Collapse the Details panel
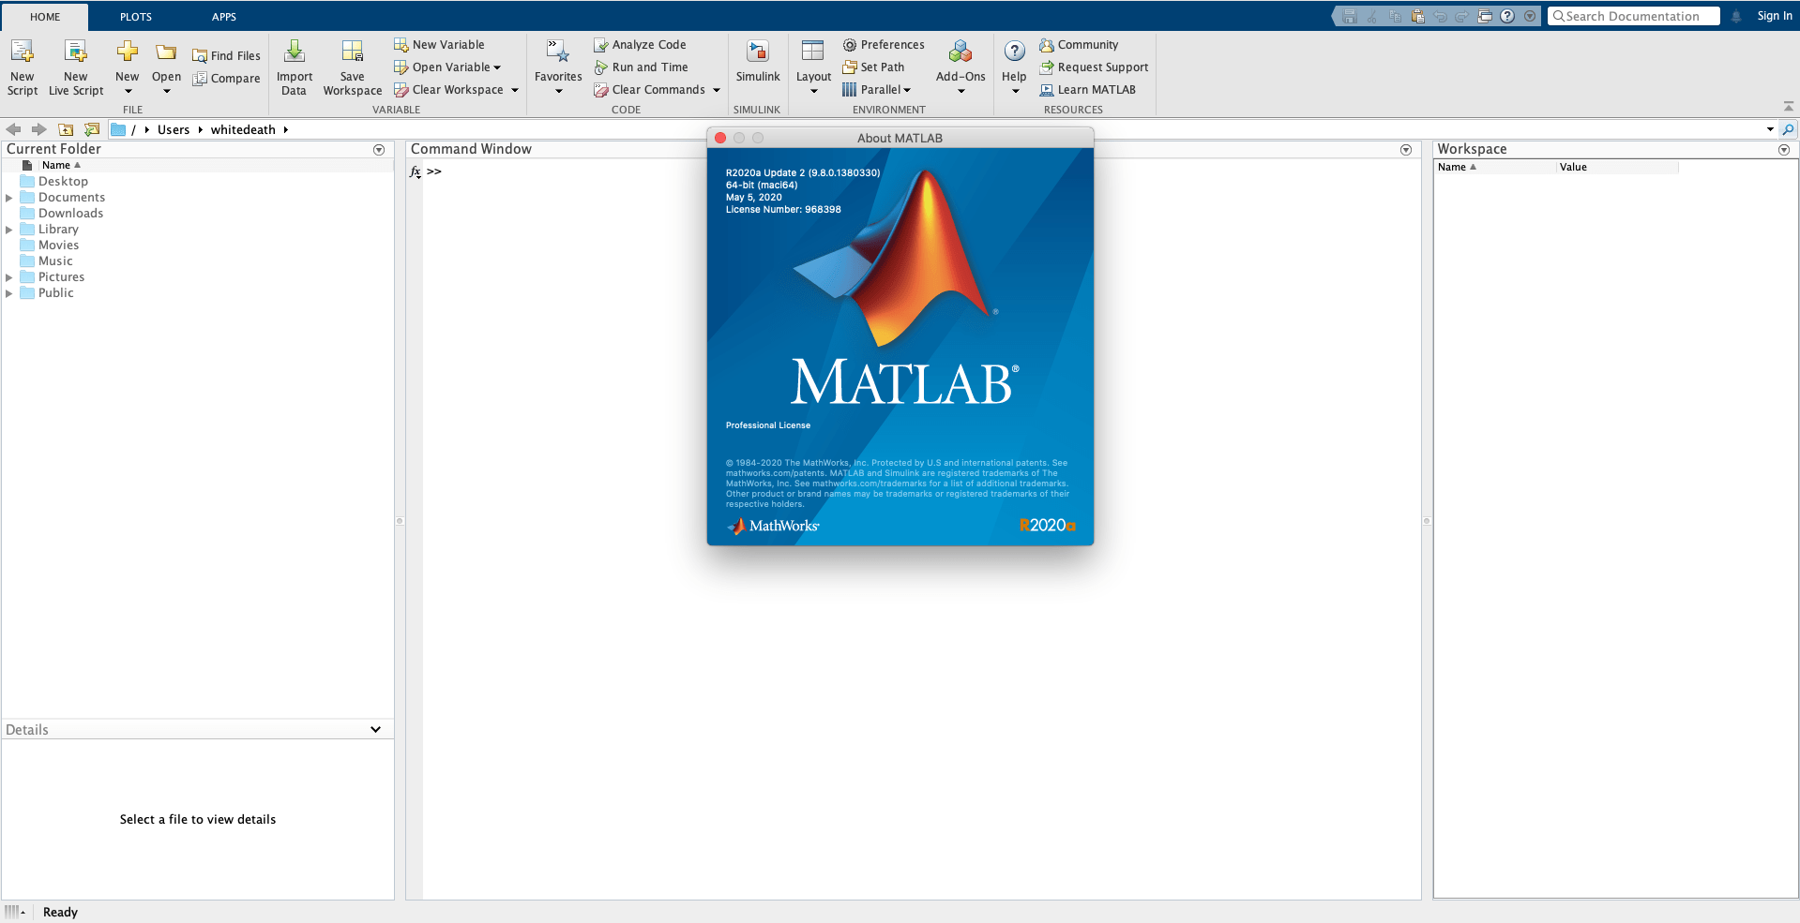This screenshot has width=1800, height=923. pyautogui.click(x=375, y=729)
